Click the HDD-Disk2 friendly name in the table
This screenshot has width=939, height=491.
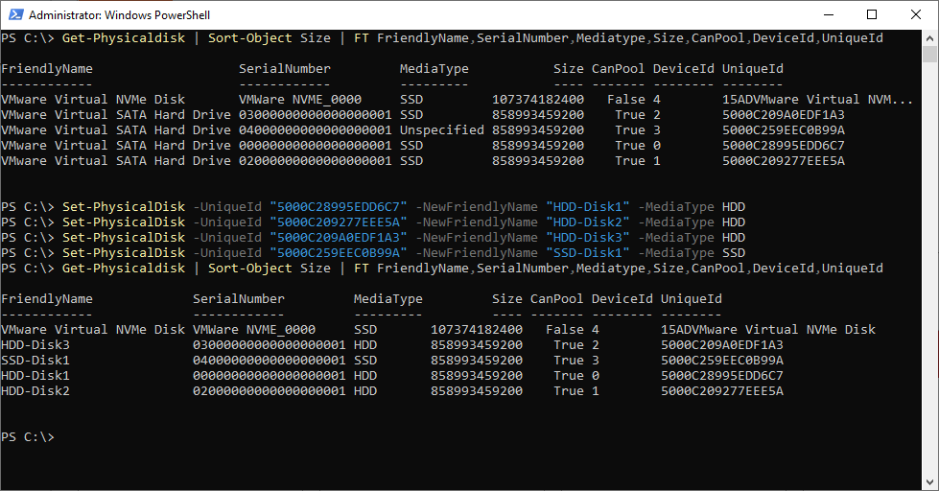(35, 391)
